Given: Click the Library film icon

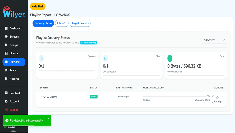Looking at the screenshot, I should click(6, 53).
